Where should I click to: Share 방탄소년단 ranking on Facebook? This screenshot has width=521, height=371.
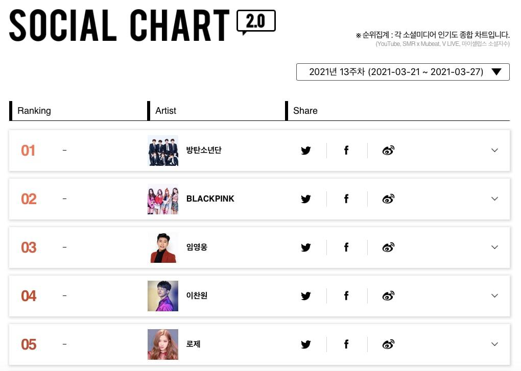click(x=346, y=151)
